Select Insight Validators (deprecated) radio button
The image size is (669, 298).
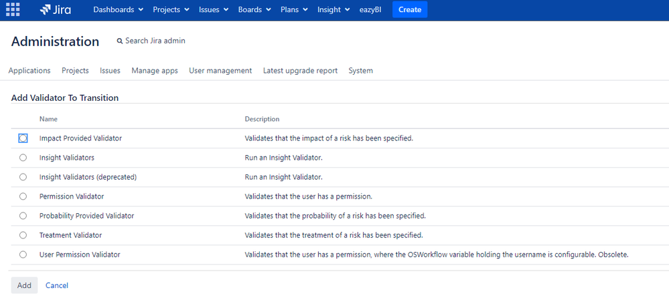(x=23, y=176)
